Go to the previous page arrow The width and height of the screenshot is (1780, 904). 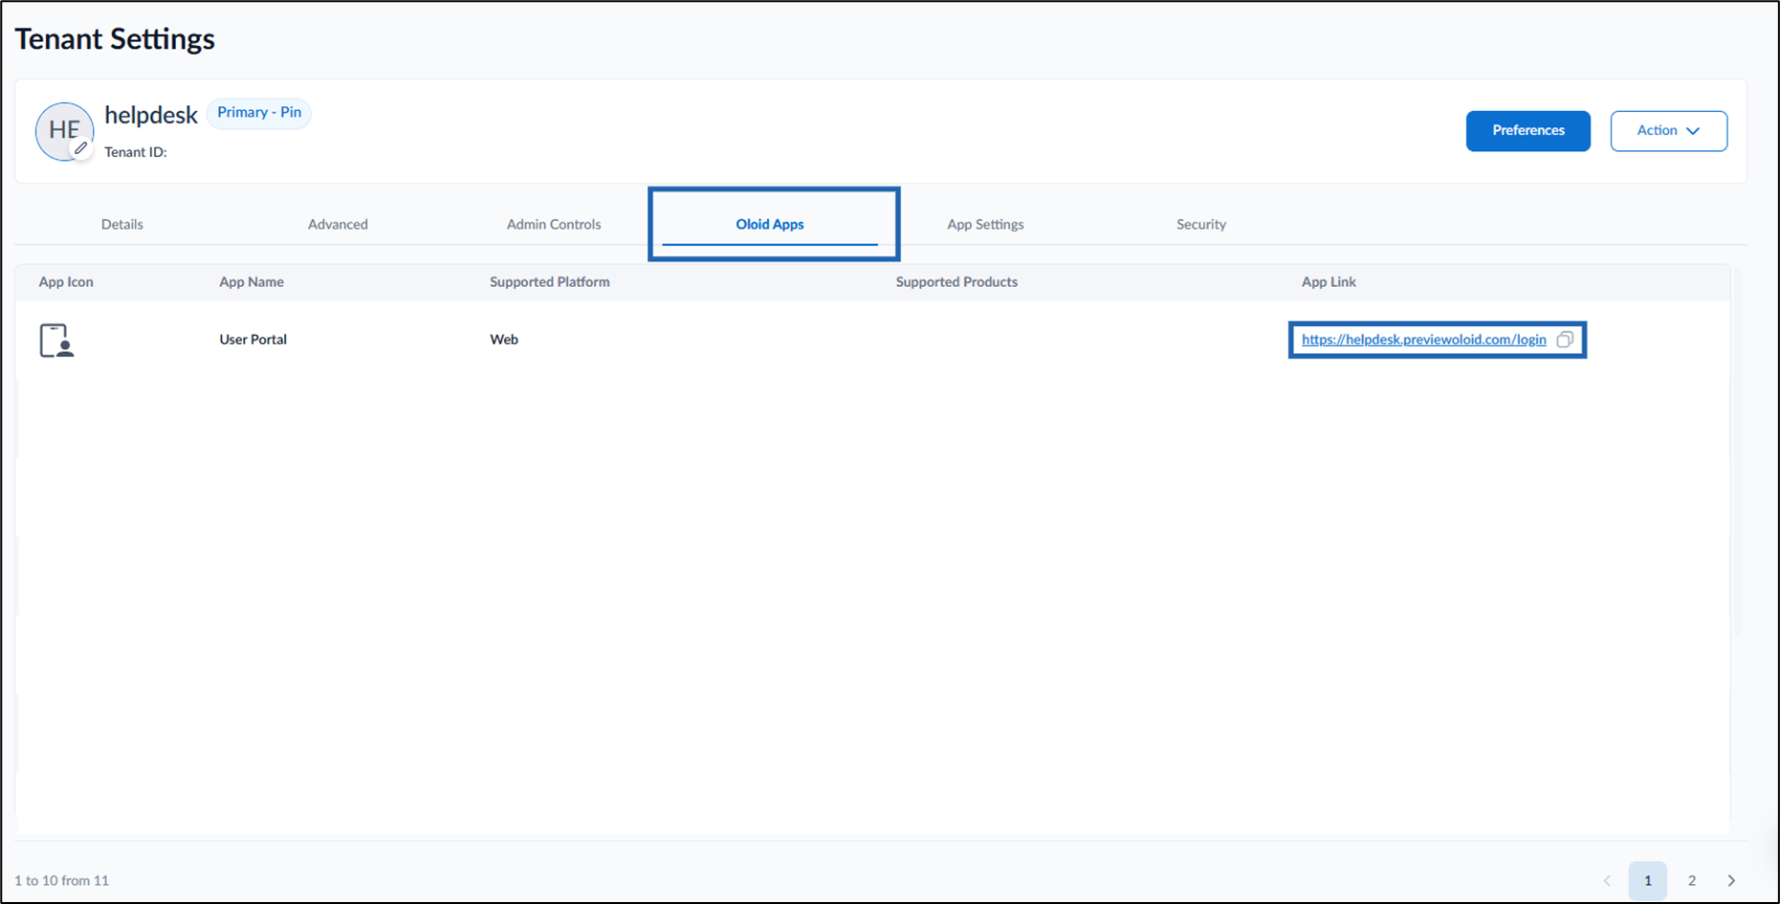pyautogui.click(x=1607, y=880)
